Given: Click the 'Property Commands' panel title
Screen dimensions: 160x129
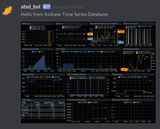Looking at the screenshot, I should point(131,49).
